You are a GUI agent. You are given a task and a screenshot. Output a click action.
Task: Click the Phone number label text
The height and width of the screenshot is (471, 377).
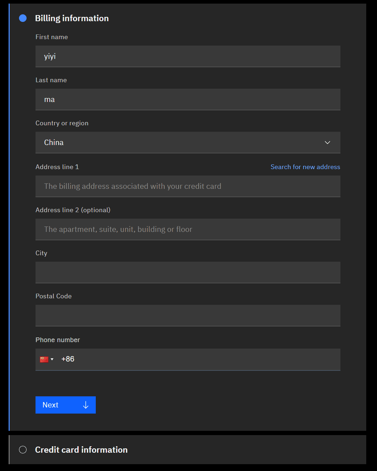(x=57, y=340)
